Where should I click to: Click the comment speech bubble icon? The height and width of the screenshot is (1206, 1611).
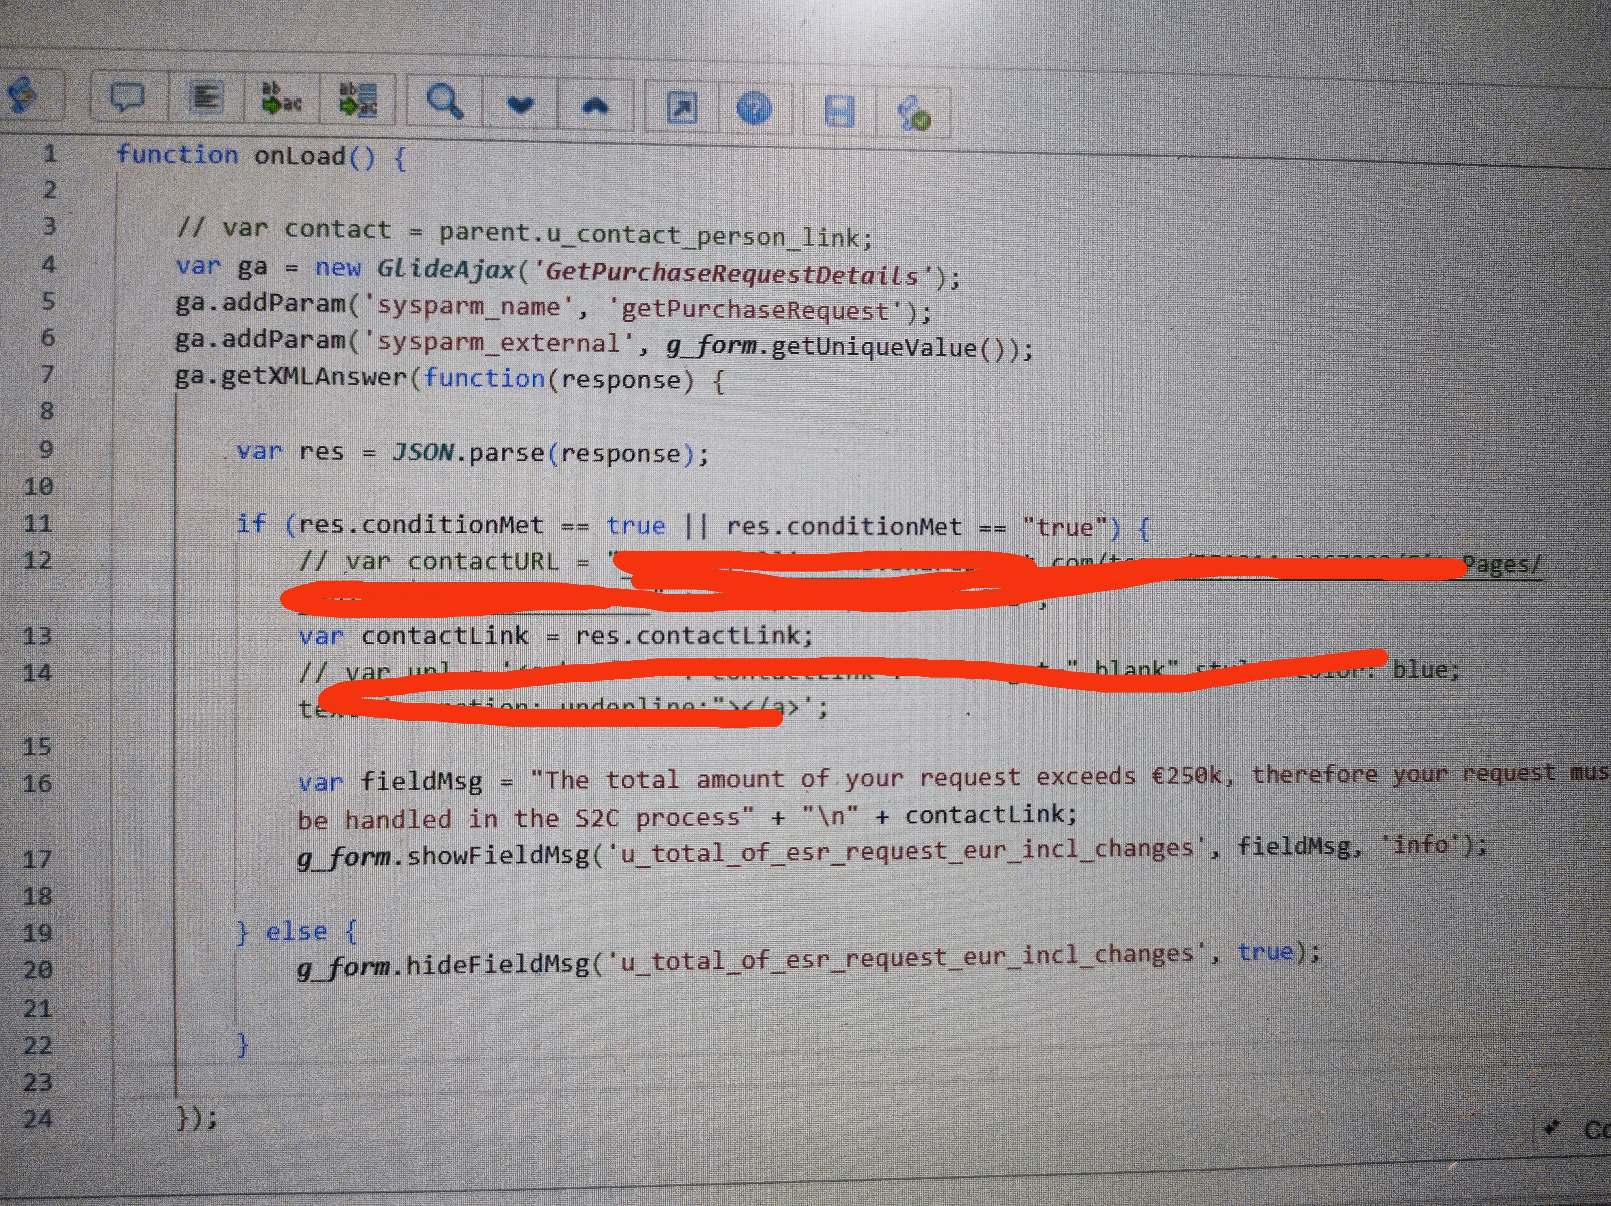(127, 98)
